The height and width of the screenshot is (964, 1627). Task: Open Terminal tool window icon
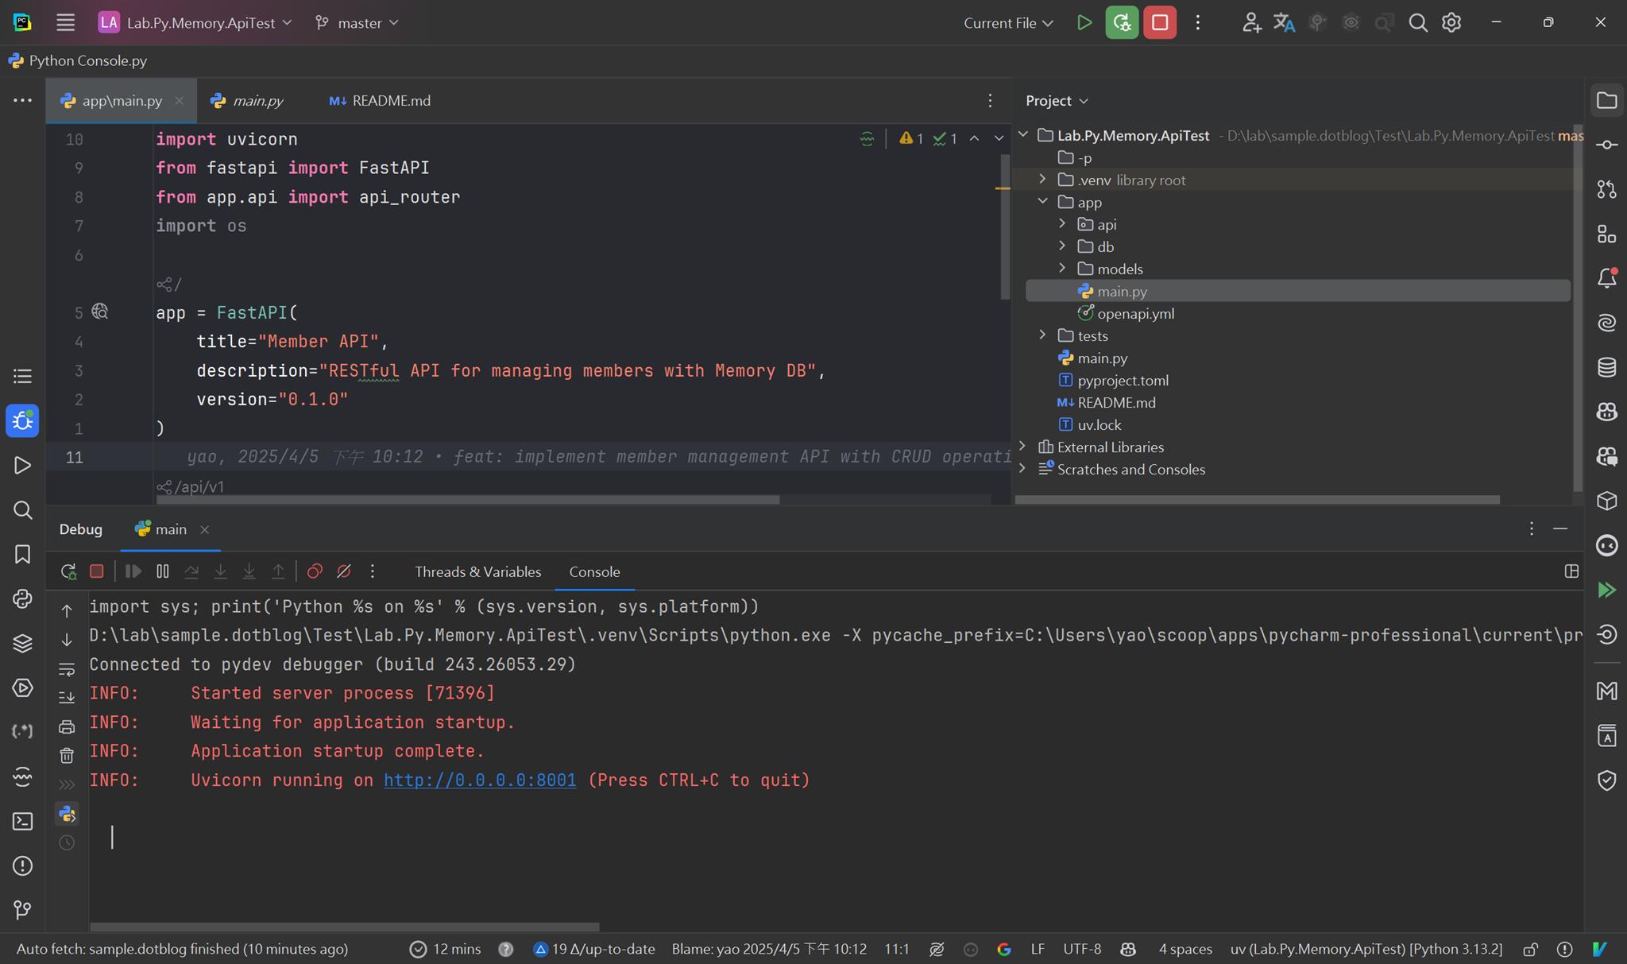coord(22,821)
